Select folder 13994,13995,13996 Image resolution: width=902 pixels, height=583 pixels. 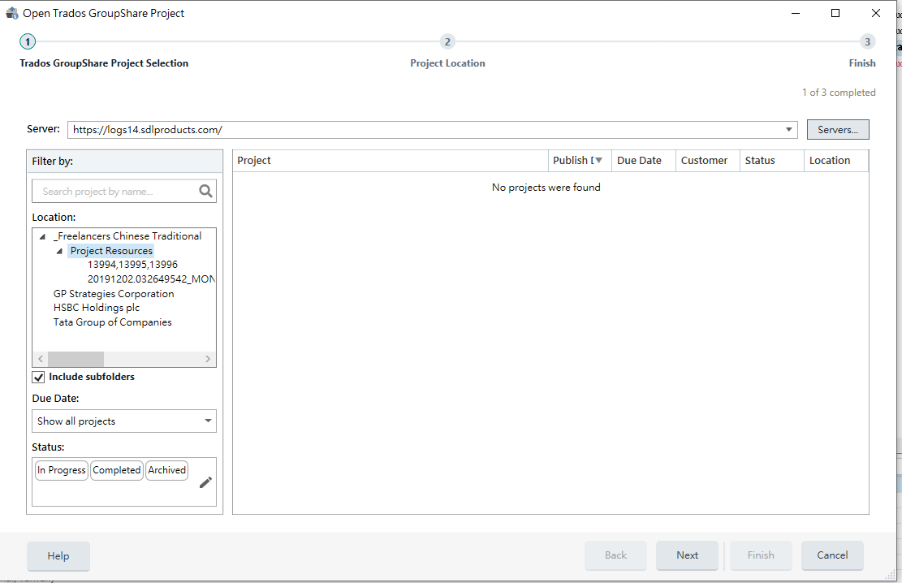132,265
